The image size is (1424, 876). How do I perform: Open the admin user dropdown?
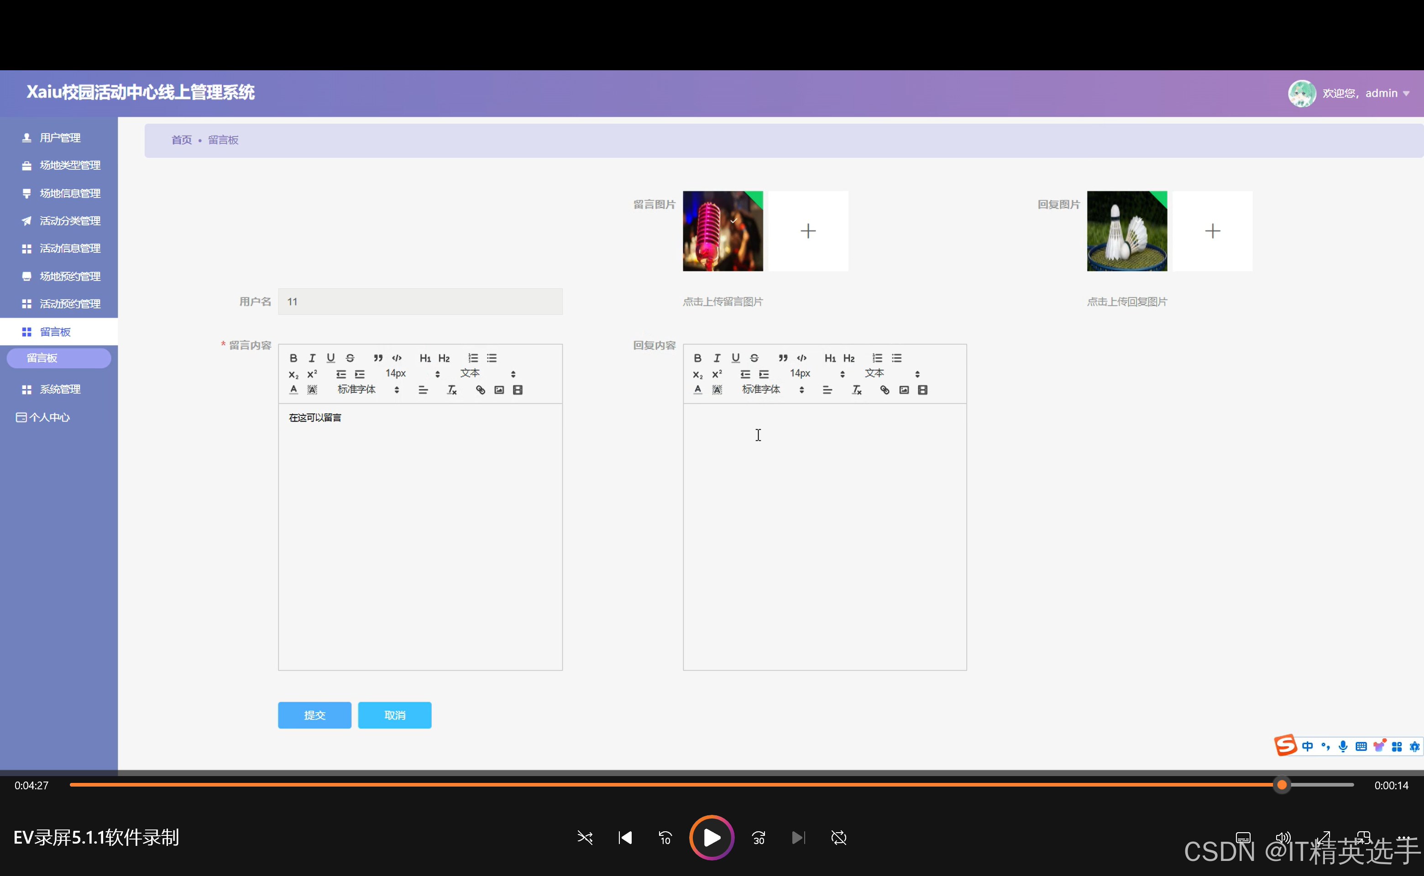pos(1350,93)
